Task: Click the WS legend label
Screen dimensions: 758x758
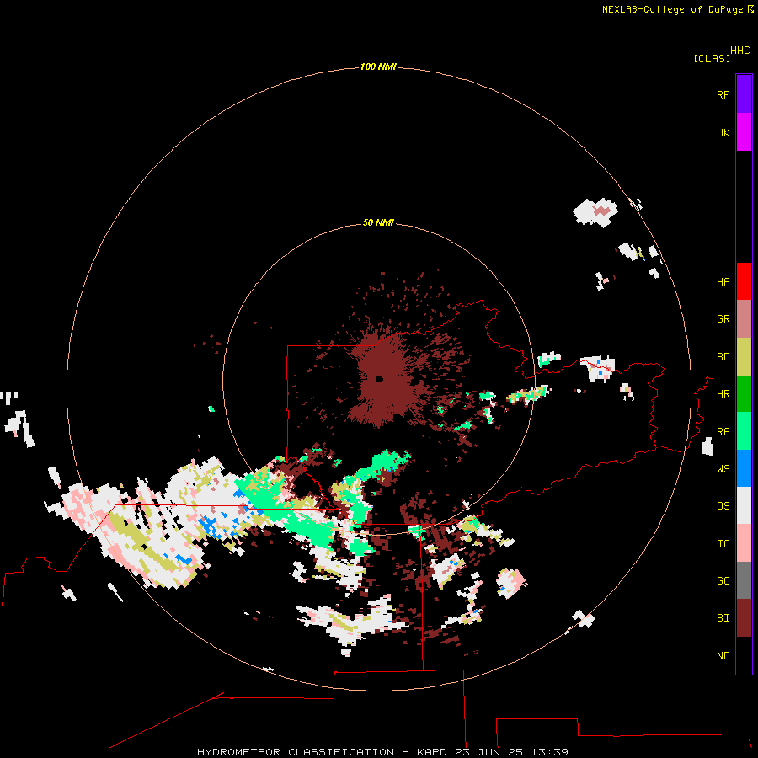Action: click(723, 469)
